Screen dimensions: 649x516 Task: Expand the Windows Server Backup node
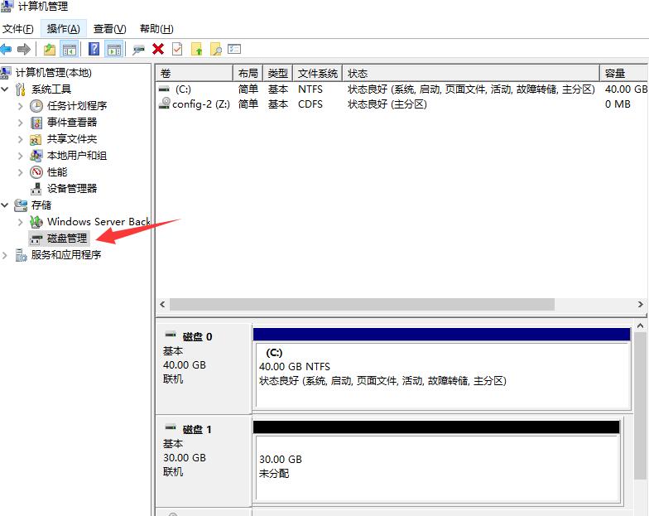click(20, 222)
